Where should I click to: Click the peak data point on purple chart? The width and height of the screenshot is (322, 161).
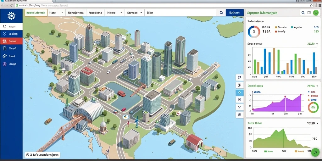point(300,95)
